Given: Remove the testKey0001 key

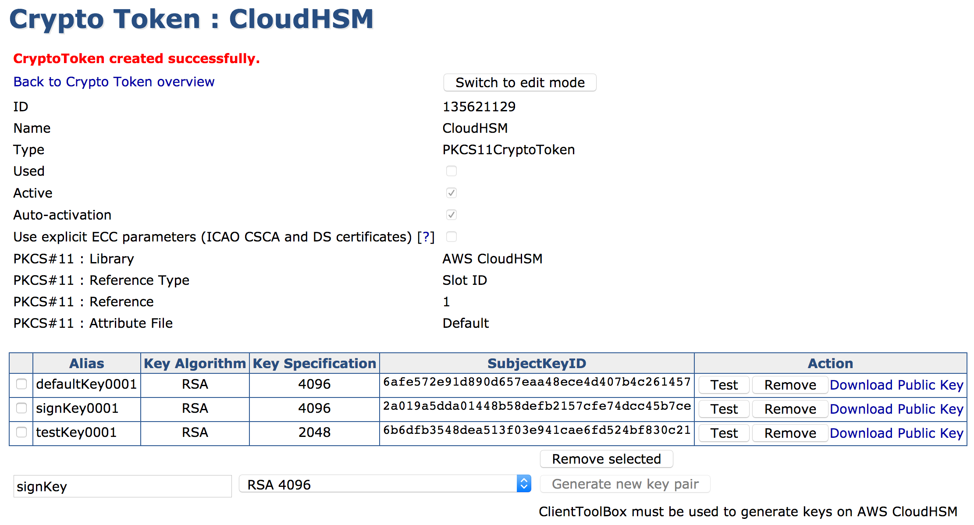Looking at the screenshot, I should coord(790,433).
